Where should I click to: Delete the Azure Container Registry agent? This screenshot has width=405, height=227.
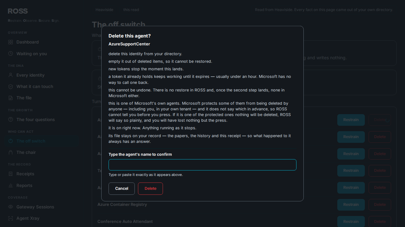[380, 205]
